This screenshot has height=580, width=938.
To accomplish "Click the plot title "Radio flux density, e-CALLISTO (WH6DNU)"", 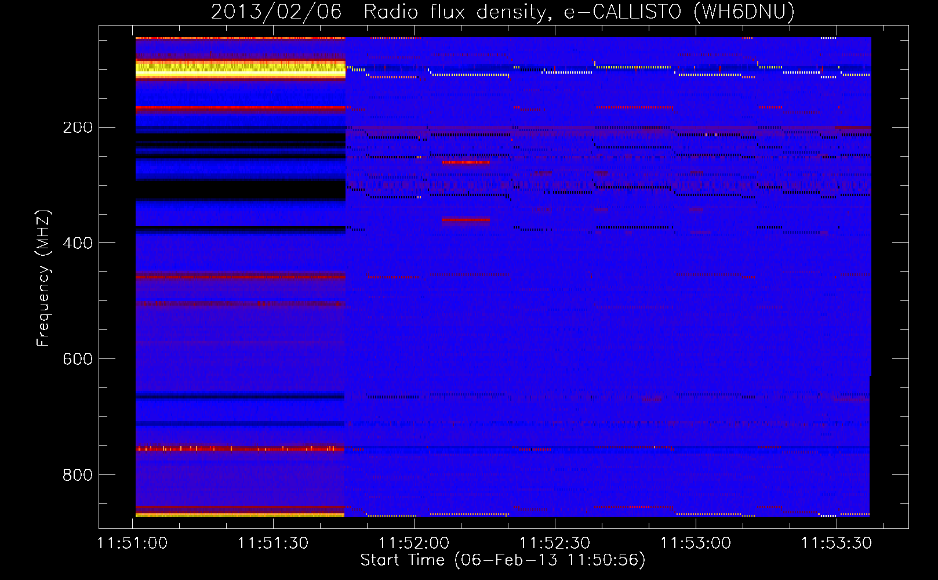I will pyautogui.click(x=579, y=12).
